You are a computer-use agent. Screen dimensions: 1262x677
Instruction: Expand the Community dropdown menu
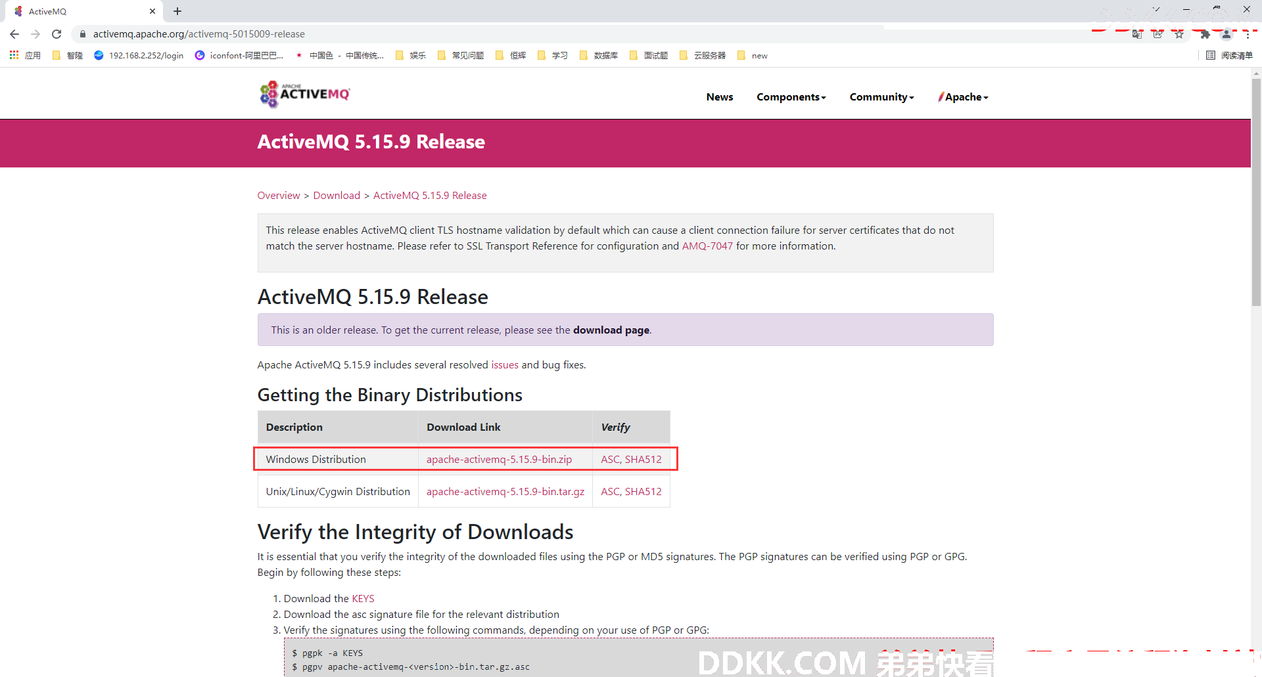click(x=881, y=97)
